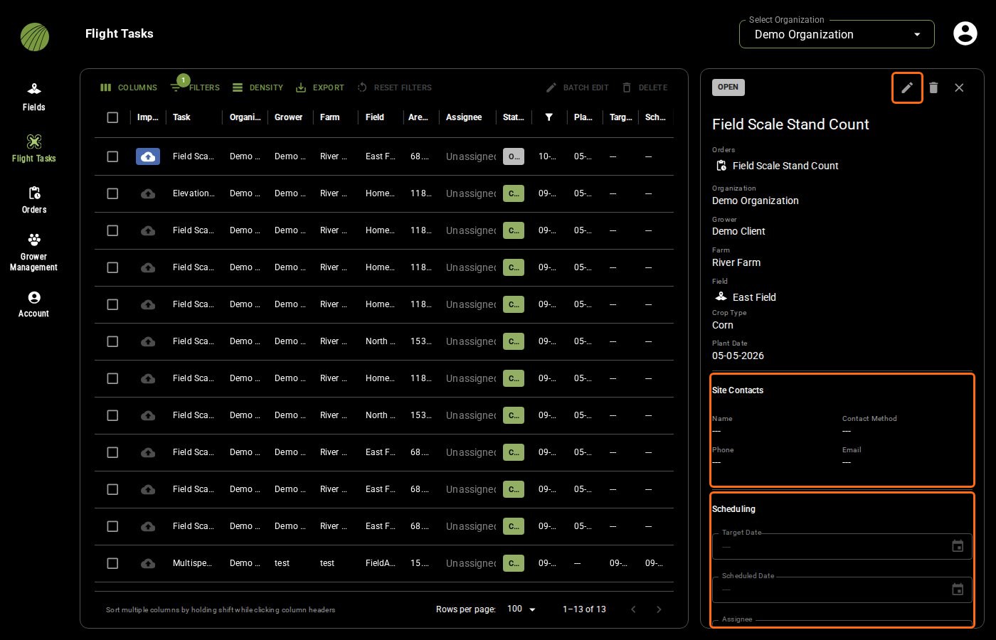Click the highlighted upload cloud icon in the first row

148,156
